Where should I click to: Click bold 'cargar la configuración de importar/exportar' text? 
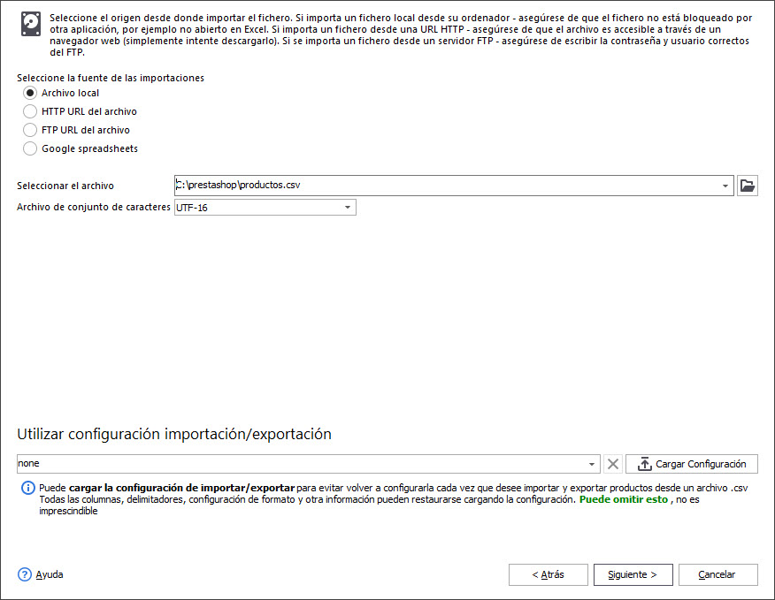click(181, 488)
